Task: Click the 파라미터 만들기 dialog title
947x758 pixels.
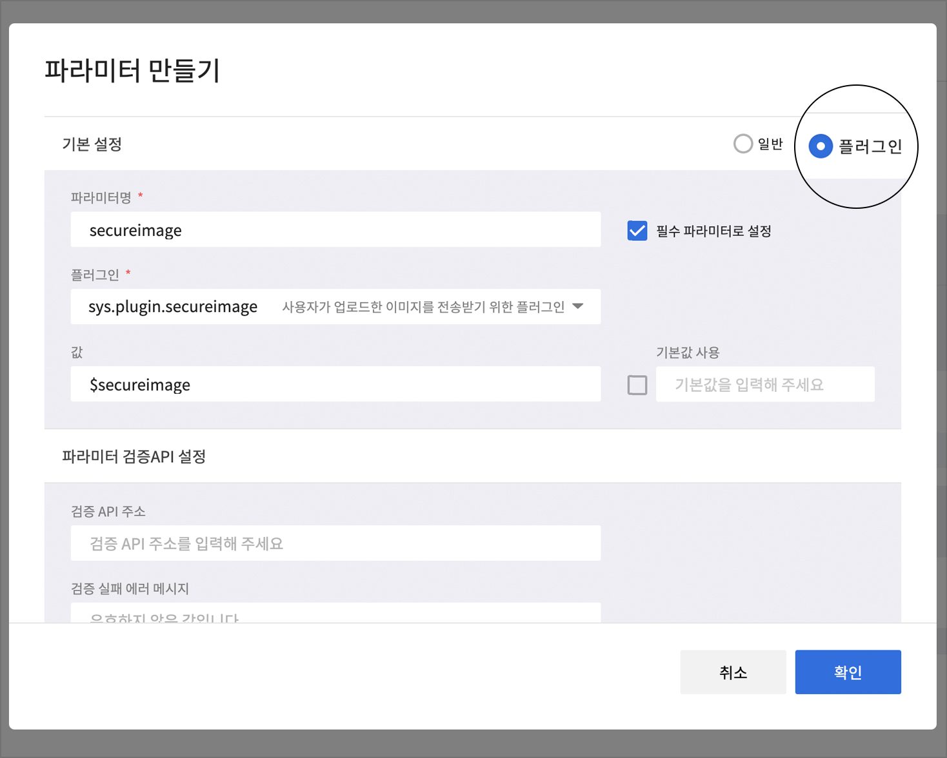Action: click(x=132, y=70)
